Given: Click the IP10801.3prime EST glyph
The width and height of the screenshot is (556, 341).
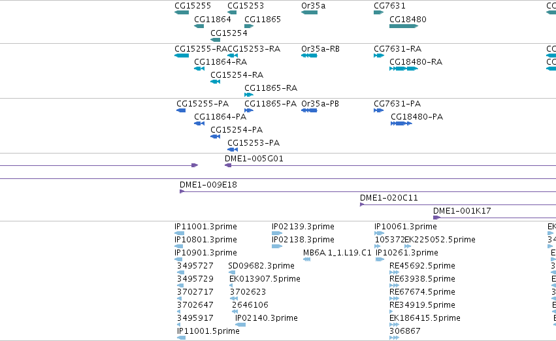Looking at the screenshot, I should tap(179, 246).
